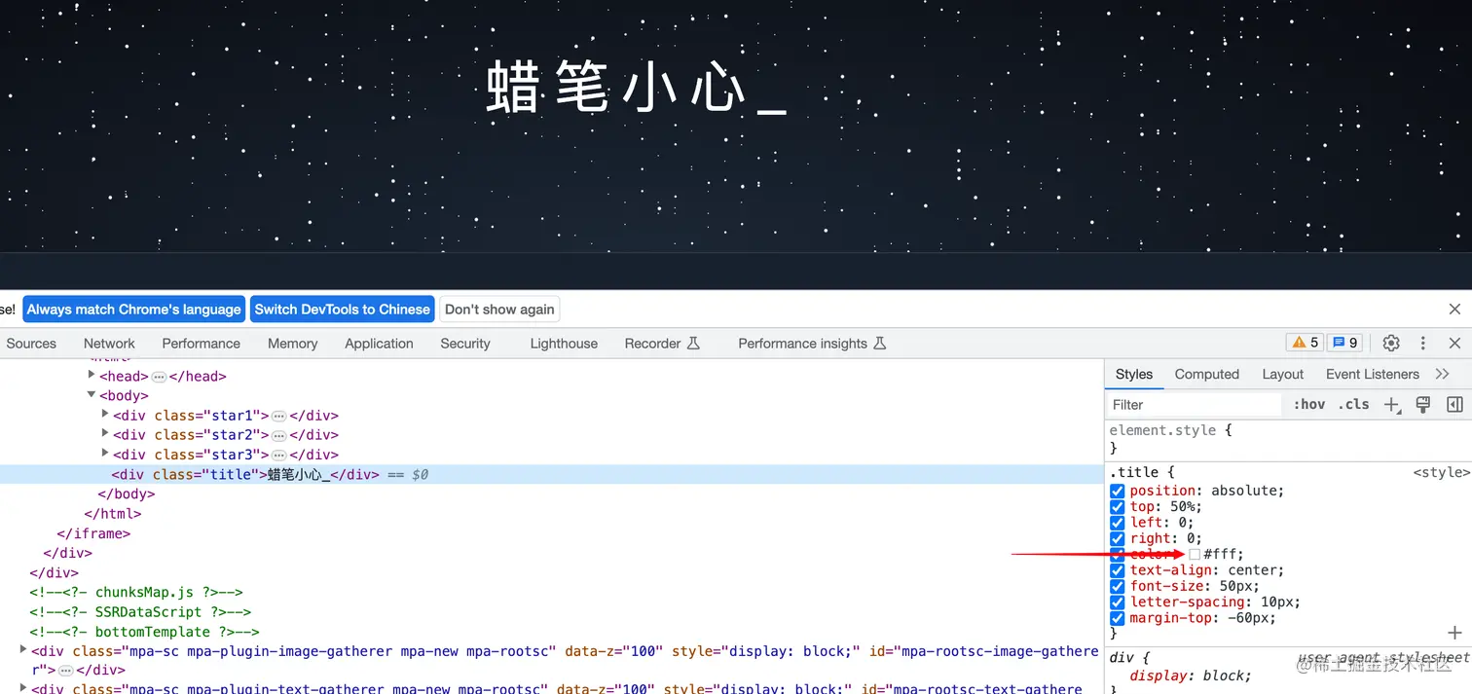Expand the div class star2 node
Viewport: 1472px width, 694px height.
pyautogui.click(x=105, y=434)
